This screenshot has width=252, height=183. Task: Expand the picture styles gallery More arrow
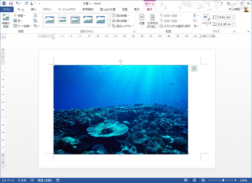109,25
